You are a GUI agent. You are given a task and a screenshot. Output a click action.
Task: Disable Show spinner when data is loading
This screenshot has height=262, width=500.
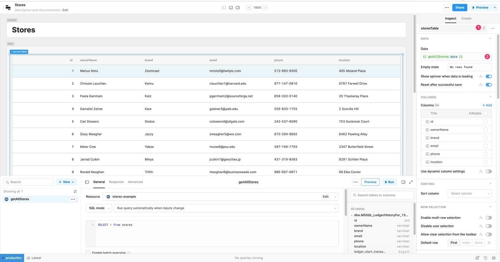point(489,76)
